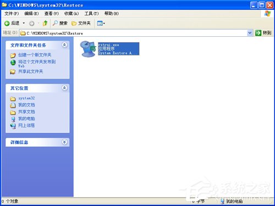Viewport: 275px width, 206px height.
Task: Open My Documents (我的文档) link
Action: [26, 105]
